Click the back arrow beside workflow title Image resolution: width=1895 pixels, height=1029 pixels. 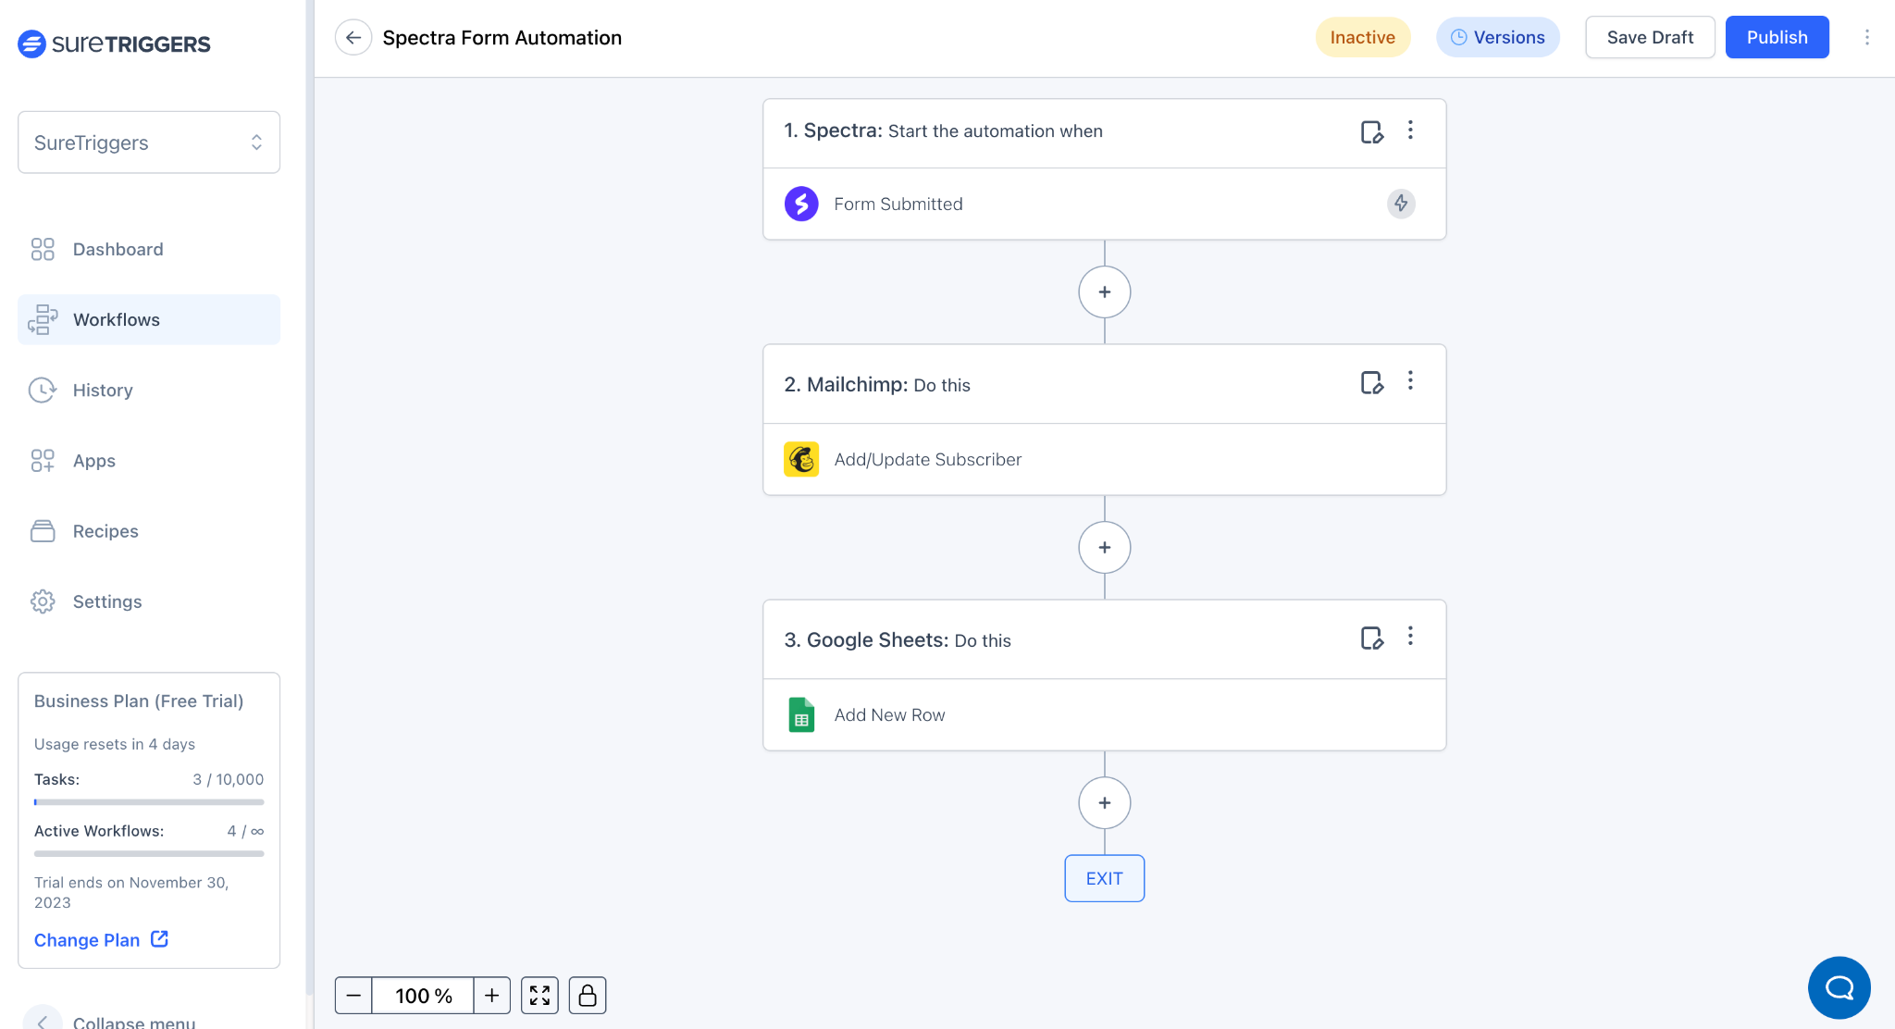tap(353, 38)
